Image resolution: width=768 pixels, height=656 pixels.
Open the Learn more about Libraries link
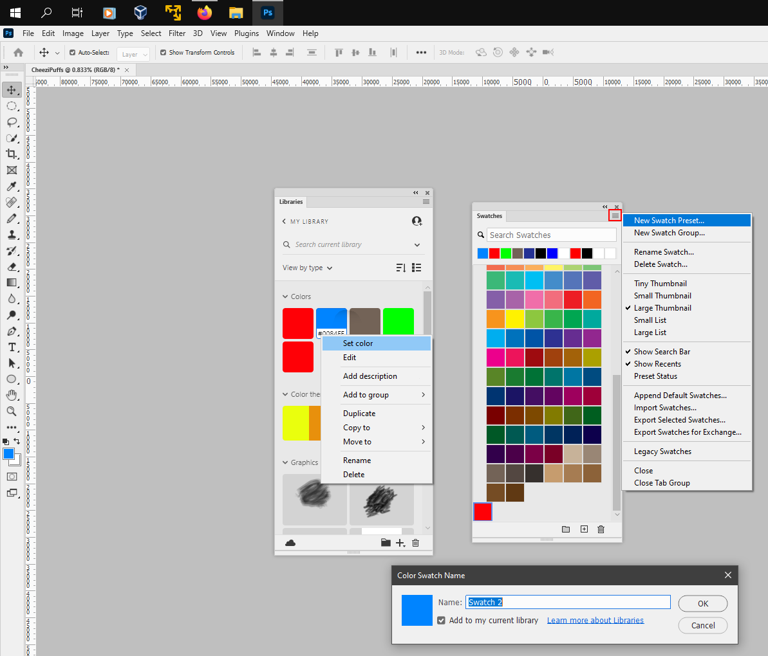click(x=595, y=620)
